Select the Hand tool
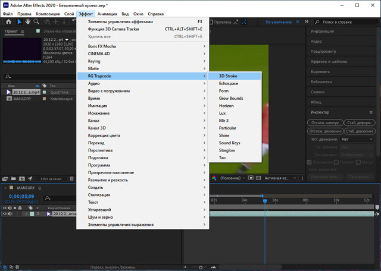 coord(27,21)
